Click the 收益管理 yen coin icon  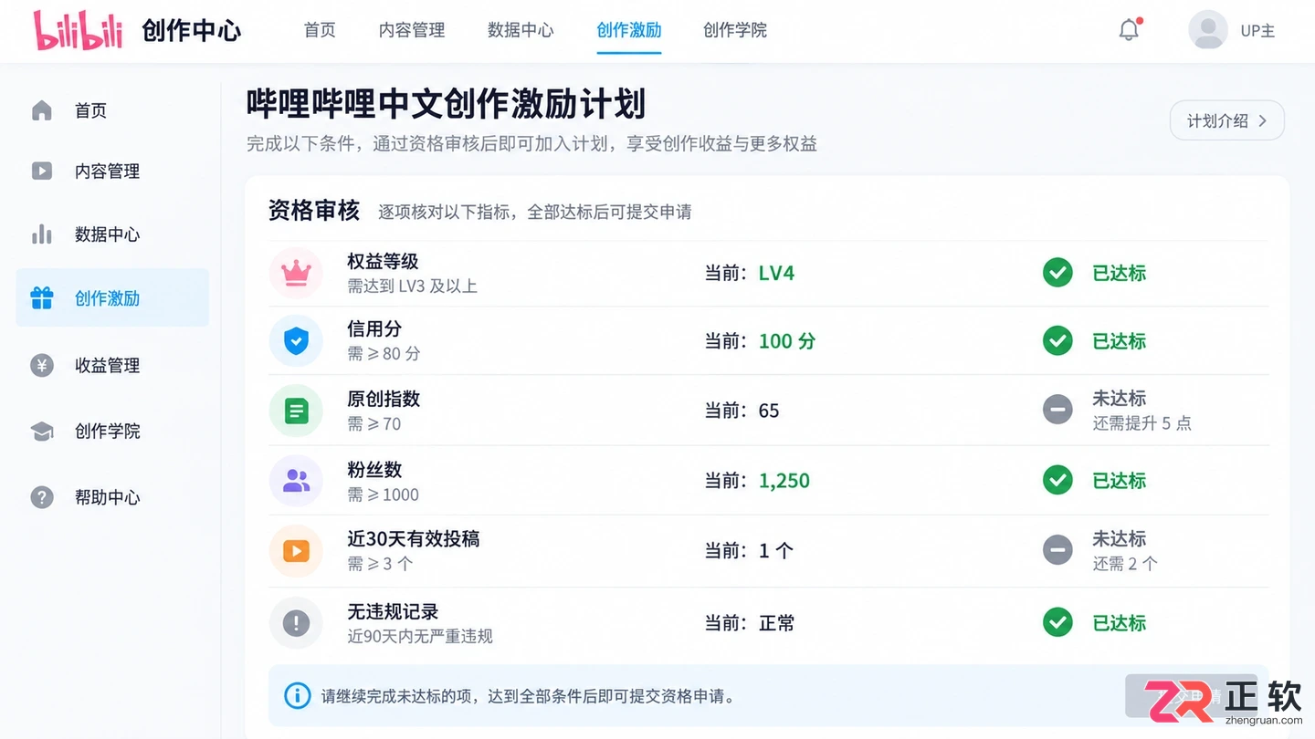(x=42, y=365)
